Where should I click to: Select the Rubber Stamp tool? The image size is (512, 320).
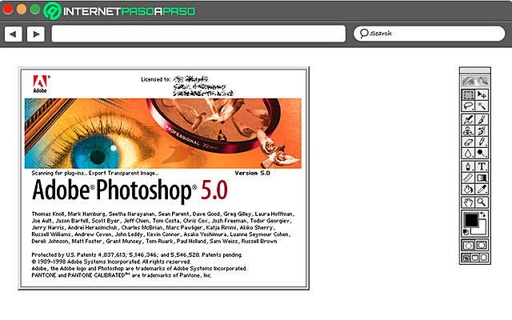point(468,130)
